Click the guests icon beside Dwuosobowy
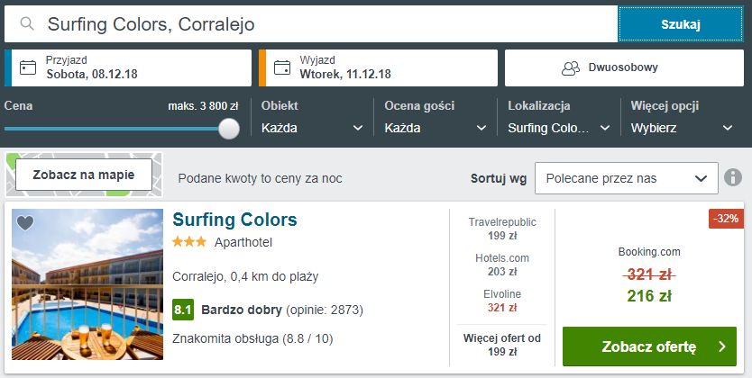The width and height of the screenshot is (752, 378). pyautogui.click(x=571, y=67)
